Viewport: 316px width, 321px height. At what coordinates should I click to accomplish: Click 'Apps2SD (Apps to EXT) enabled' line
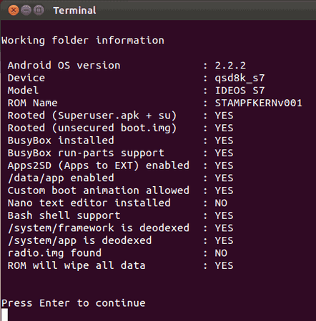pyautogui.click(x=120, y=165)
